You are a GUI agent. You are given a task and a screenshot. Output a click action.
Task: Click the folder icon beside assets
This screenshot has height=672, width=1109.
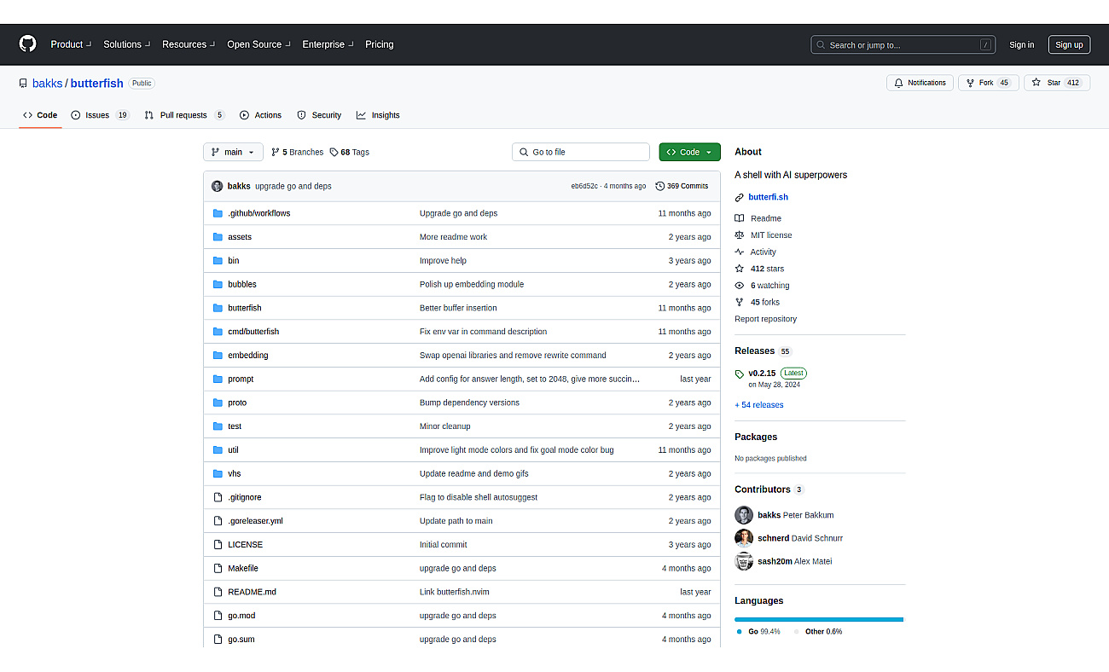click(x=218, y=237)
